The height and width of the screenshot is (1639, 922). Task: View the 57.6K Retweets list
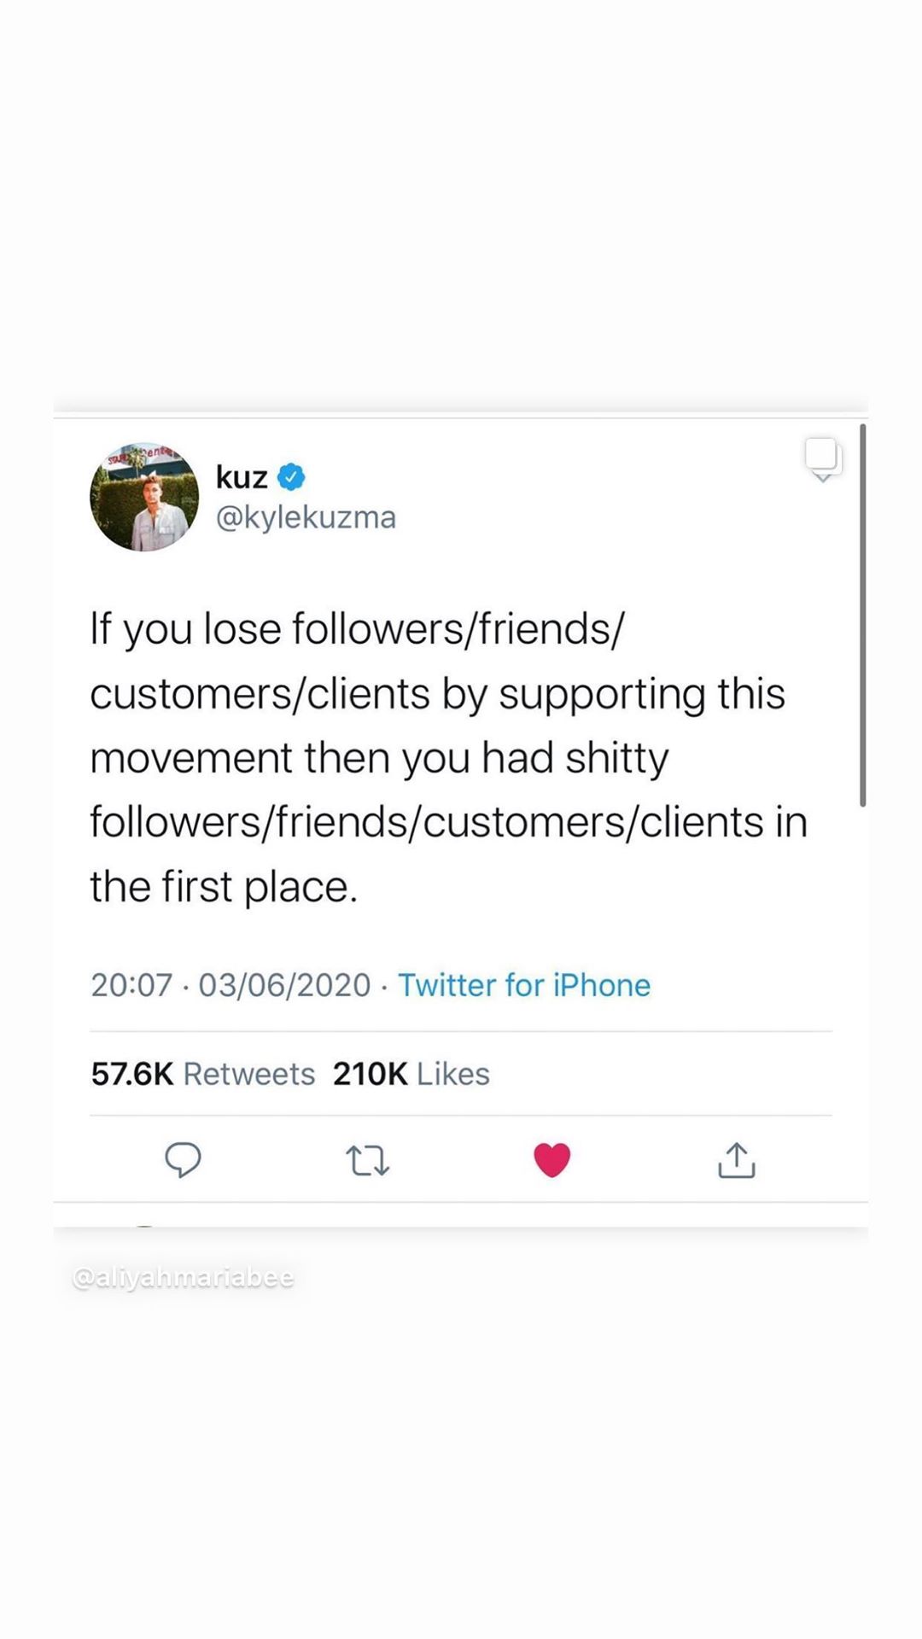(x=203, y=1074)
